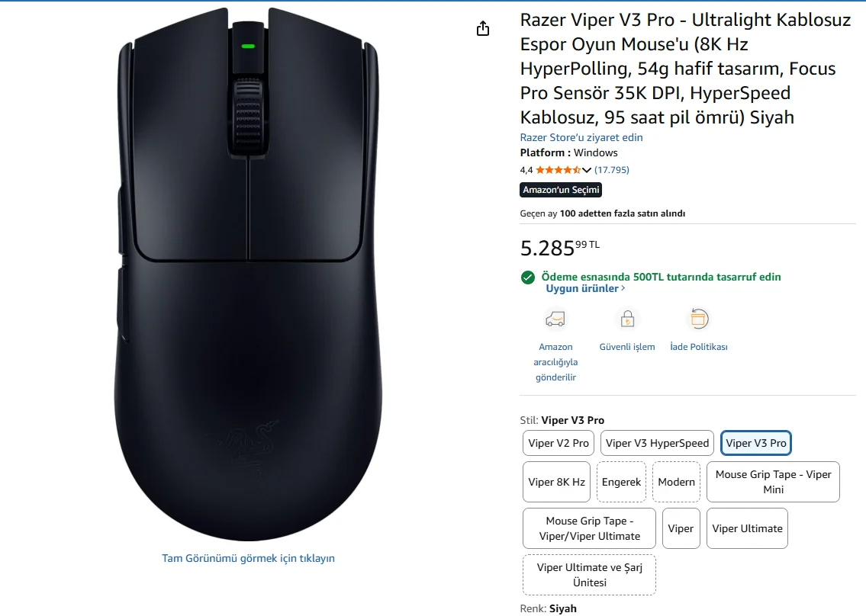Choose the Viper 8K Hz style option

point(557,482)
